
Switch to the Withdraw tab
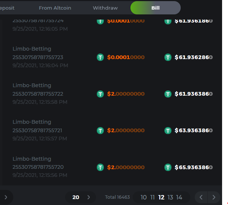click(x=105, y=8)
